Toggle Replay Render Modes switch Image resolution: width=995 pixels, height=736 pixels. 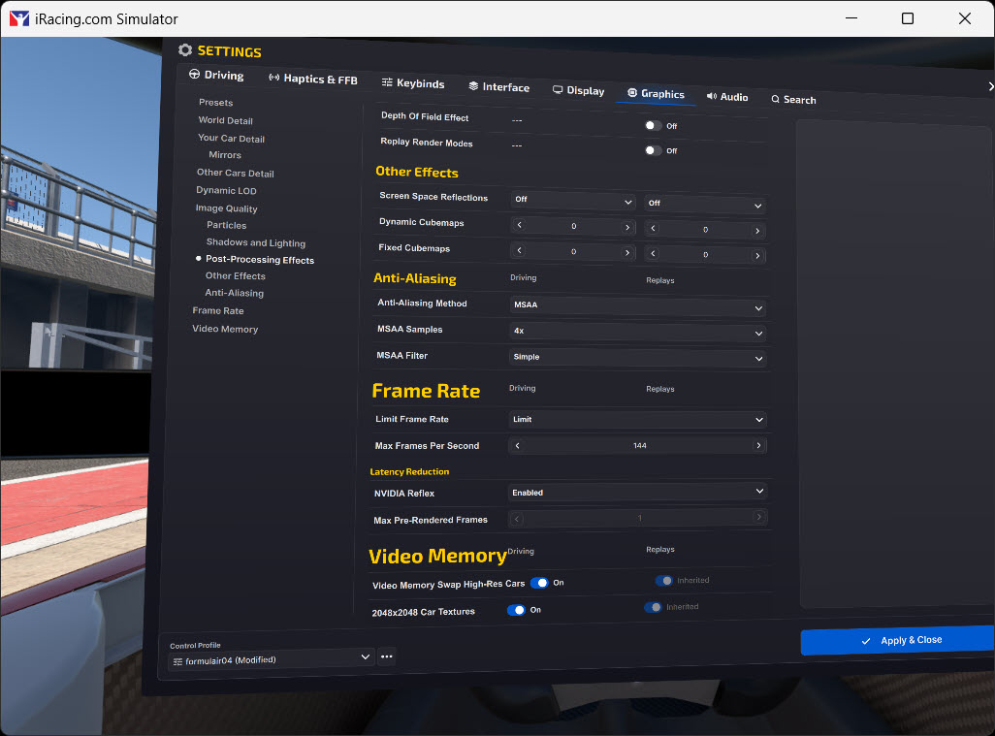click(653, 150)
